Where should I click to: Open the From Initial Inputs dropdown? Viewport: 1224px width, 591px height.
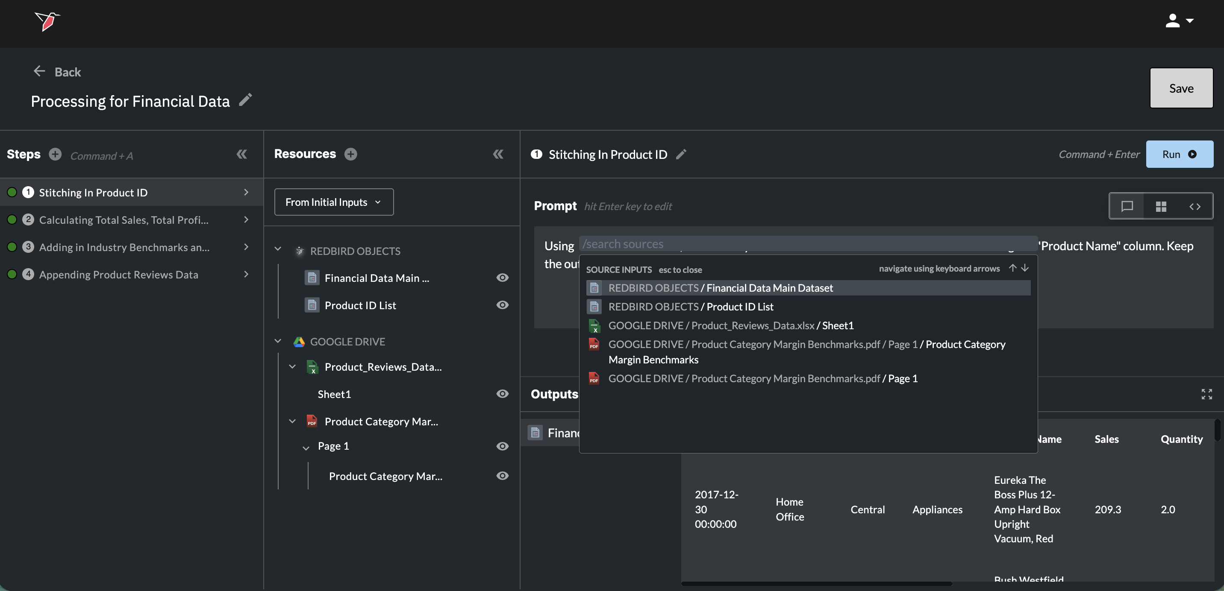[x=333, y=202]
